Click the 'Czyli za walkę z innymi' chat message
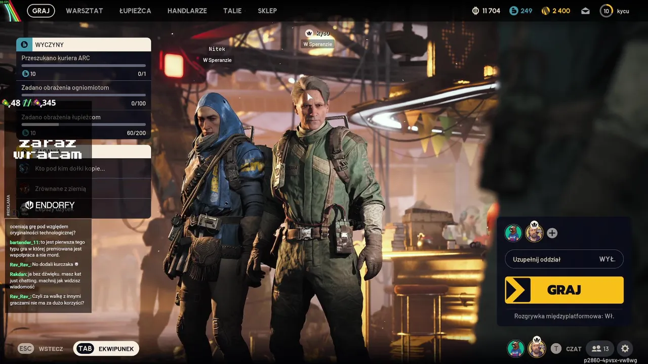Viewport: 648px width, 364px height. pyautogui.click(x=47, y=299)
